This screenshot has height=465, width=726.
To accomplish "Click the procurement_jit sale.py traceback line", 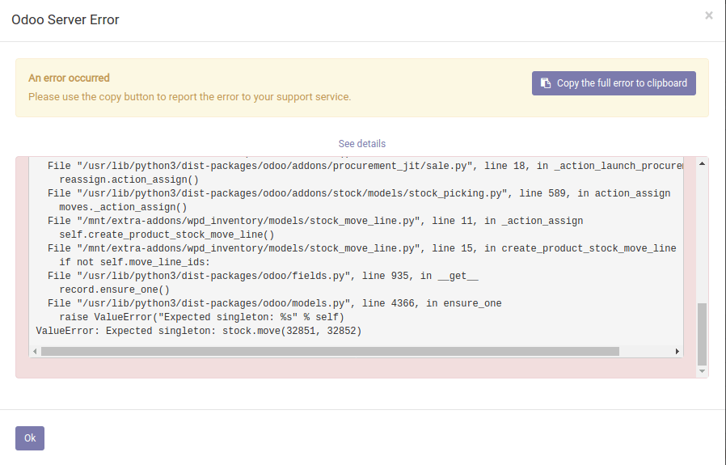I will click(364, 166).
